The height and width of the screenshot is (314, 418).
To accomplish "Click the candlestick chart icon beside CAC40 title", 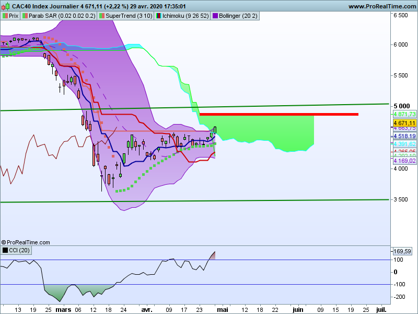I will pos(6,6).
